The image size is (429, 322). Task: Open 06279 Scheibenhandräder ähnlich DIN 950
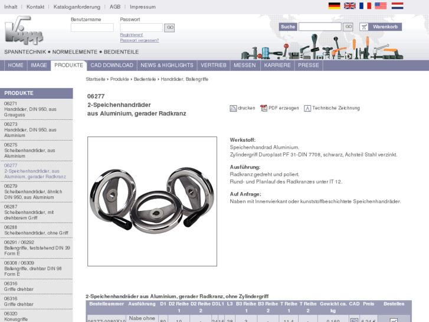pyautogui.click(x=37, y=191)
